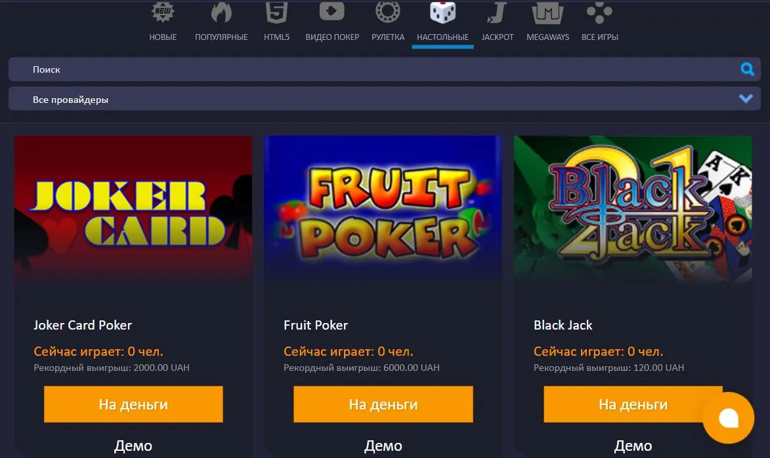This screenshot has width=770, height=458.
Task: Open the Roulette wheel category icon
Action: (x=388, y=12)
